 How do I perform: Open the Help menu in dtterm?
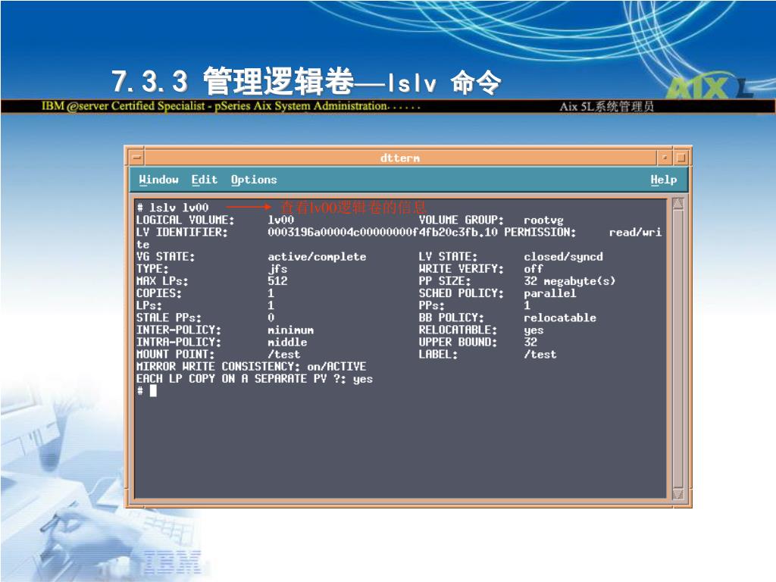pyautogui.click(x=664, y=180)
